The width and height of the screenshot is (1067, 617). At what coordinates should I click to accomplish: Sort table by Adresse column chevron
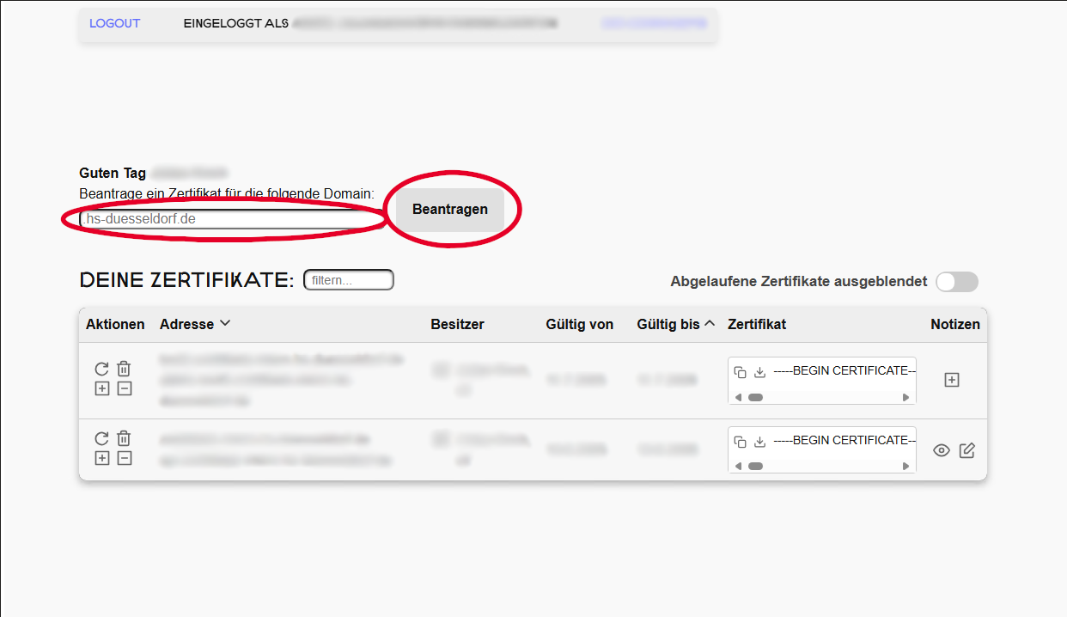point(225,324)
